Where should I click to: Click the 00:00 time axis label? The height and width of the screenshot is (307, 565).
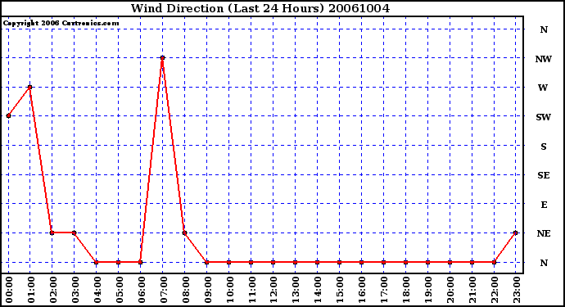tap(9, 290)
